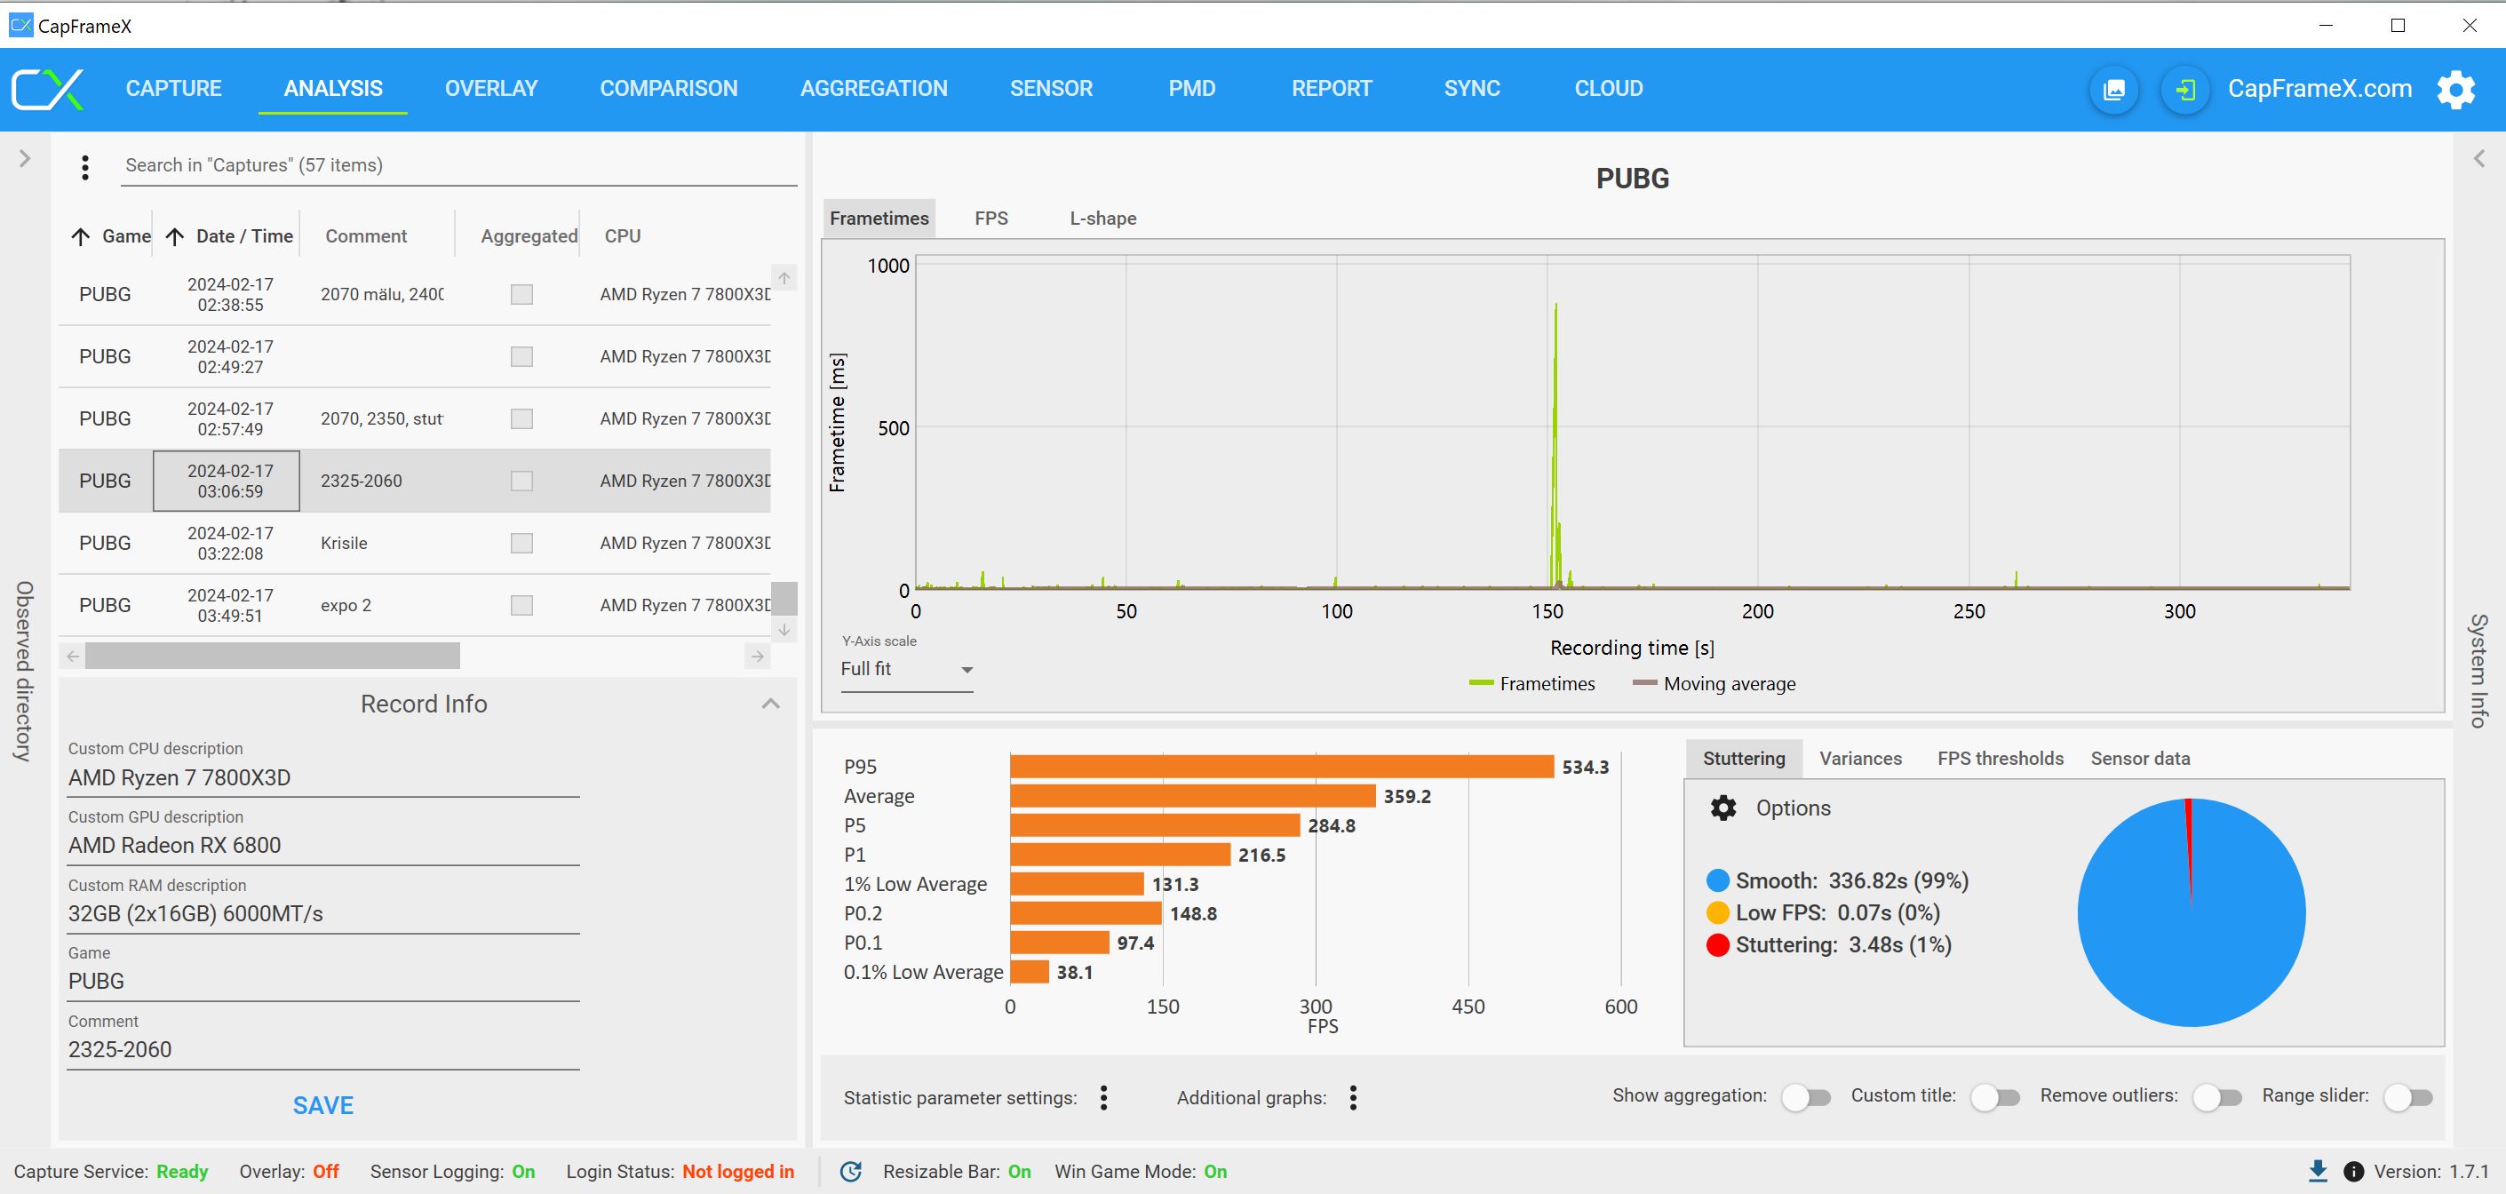The image size is (2506, 1194).
Task: Open the PMD tab
Action: coord(1192,89)
